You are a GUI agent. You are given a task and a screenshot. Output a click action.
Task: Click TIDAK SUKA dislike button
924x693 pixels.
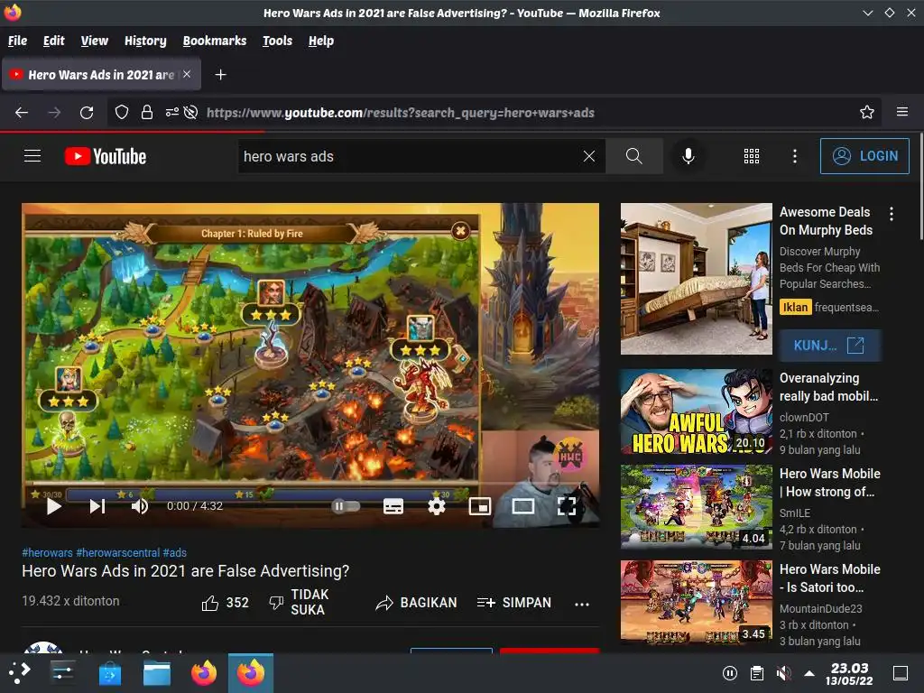(299, 602)
